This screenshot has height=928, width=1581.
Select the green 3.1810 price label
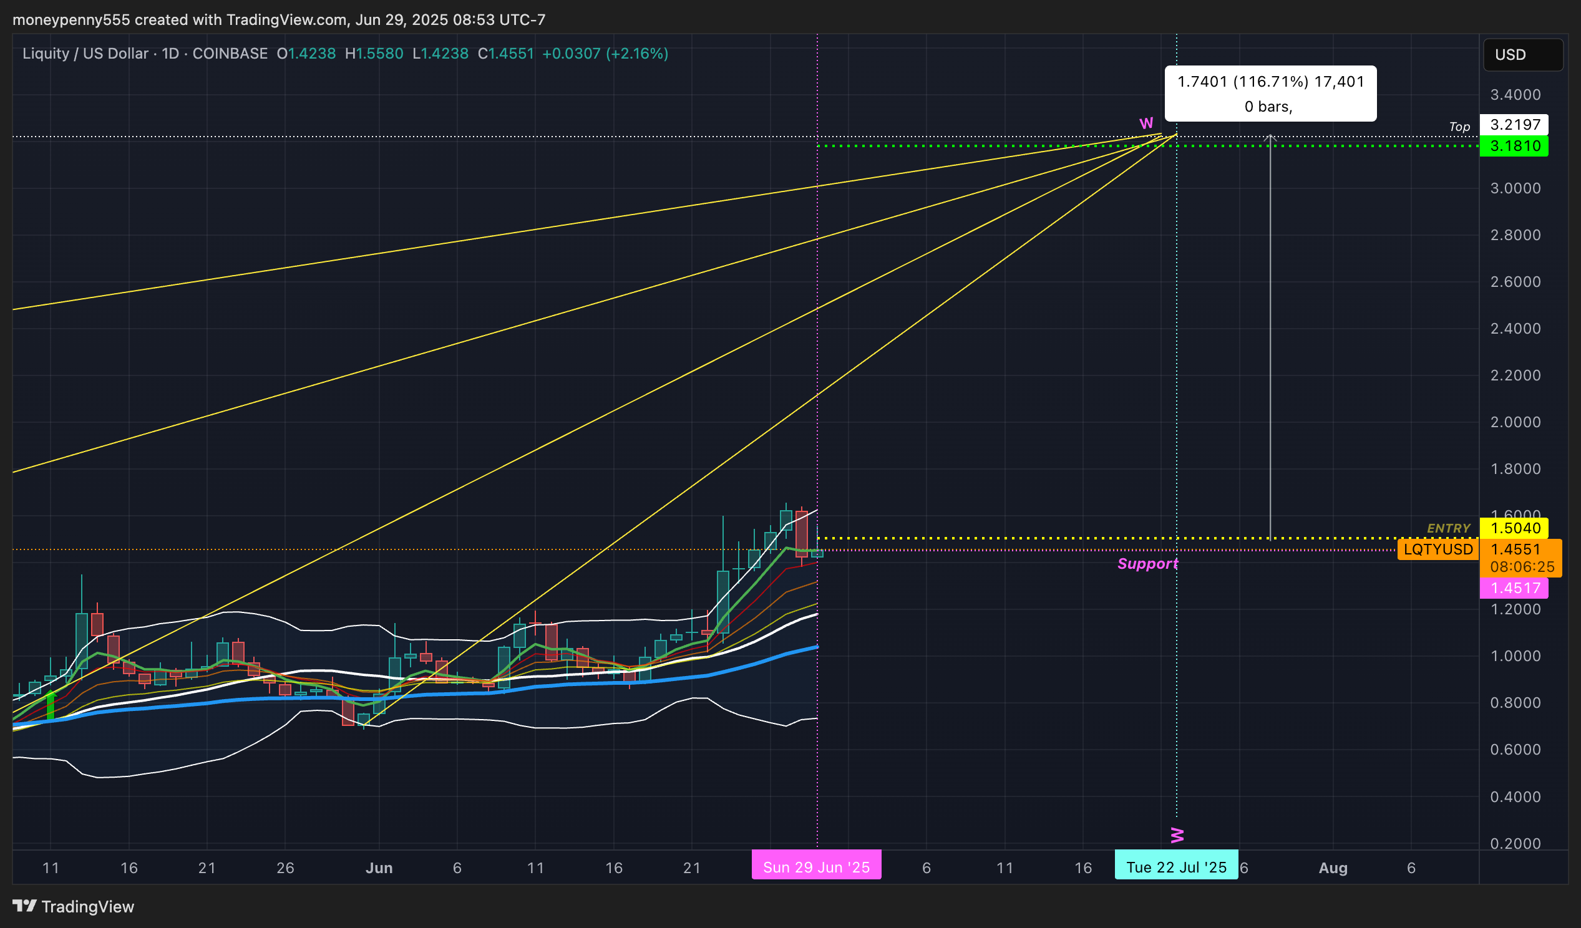[1514, 146]
